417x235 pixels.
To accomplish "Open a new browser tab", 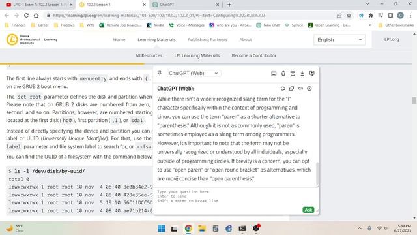I will 229,5.
